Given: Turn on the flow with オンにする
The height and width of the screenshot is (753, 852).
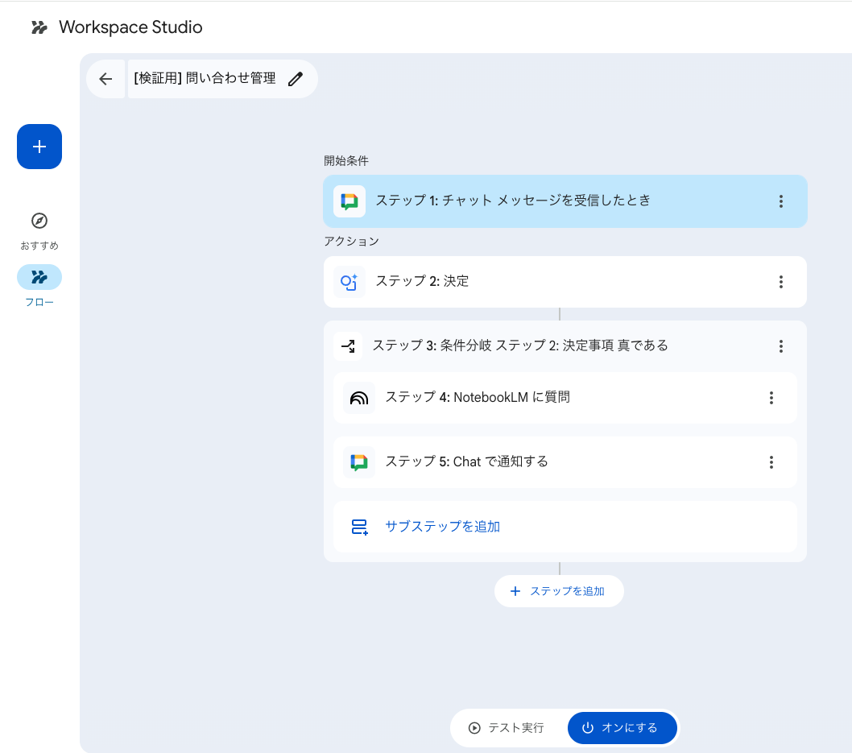Looking at the screenshot, I should pyautogui.click(x=622, y=728).
